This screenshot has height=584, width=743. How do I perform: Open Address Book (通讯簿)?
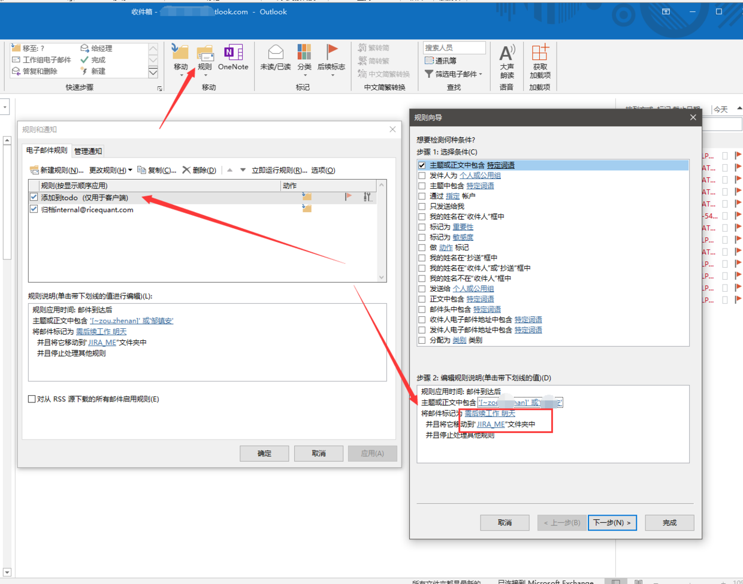click(x=440, y=60)
